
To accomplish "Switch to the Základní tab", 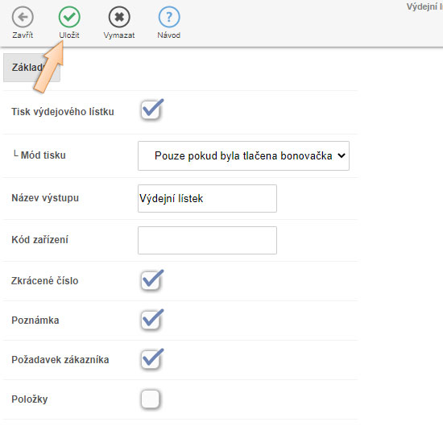I will click(x=31, y=68).
